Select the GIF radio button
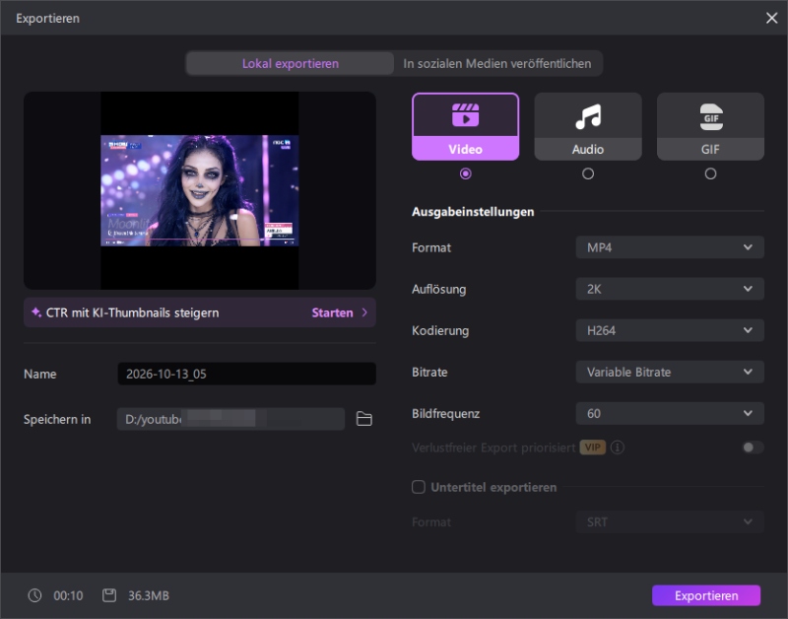788x619 pixels. pos(710,173)
